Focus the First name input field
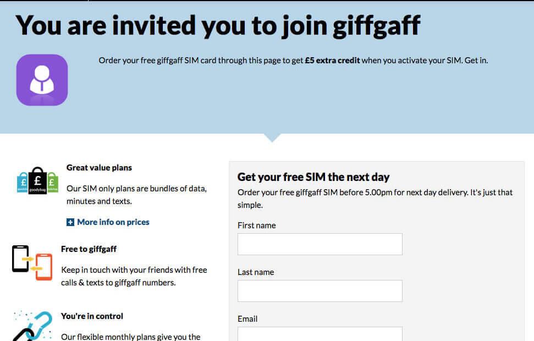Screen dimensions: 534x341 (x=320, y=244)
